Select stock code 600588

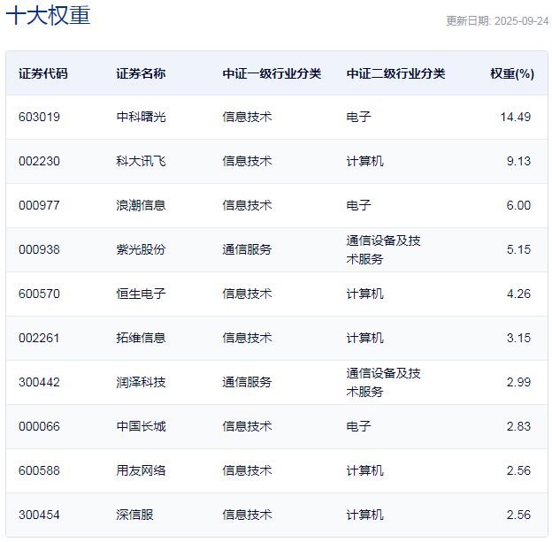pyautogui.click(x=40, y=470)
